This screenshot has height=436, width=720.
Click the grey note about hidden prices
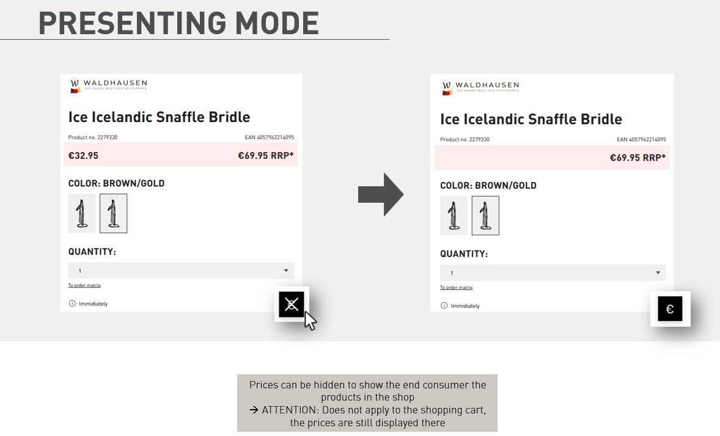(x=367, y=403)
